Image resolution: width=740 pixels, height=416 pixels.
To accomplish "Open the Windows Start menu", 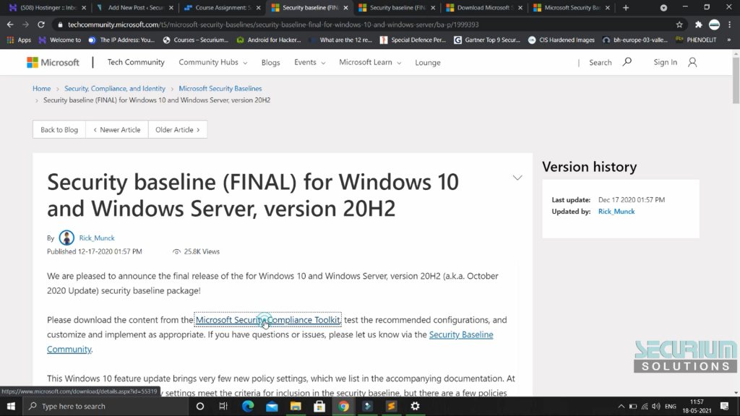I will [11, 406].
